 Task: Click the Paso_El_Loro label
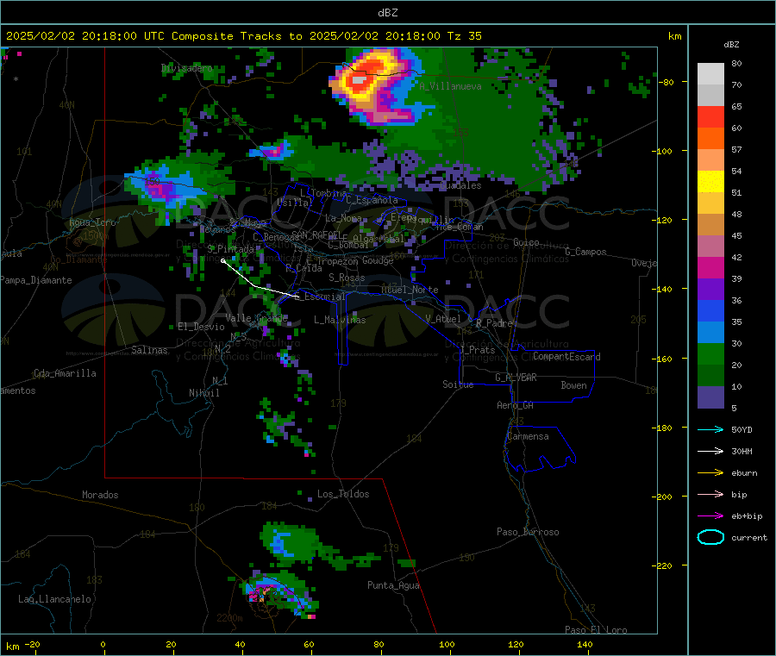(x=596, y=630)
